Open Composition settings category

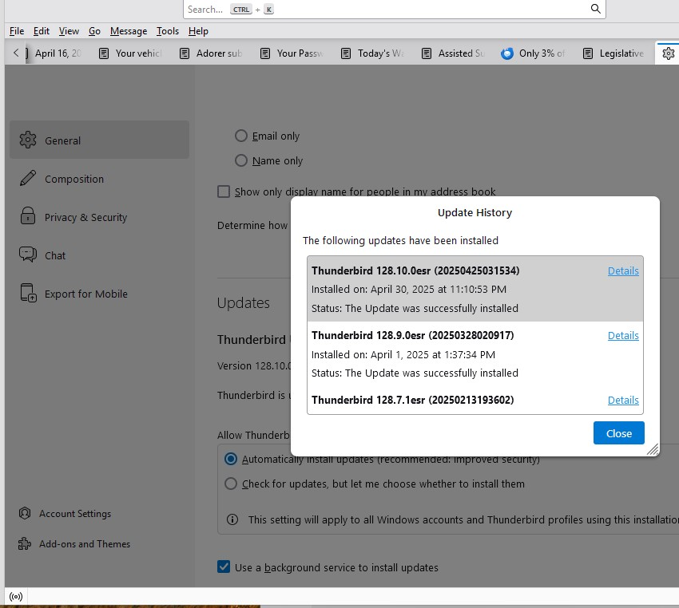coord(99,178)
